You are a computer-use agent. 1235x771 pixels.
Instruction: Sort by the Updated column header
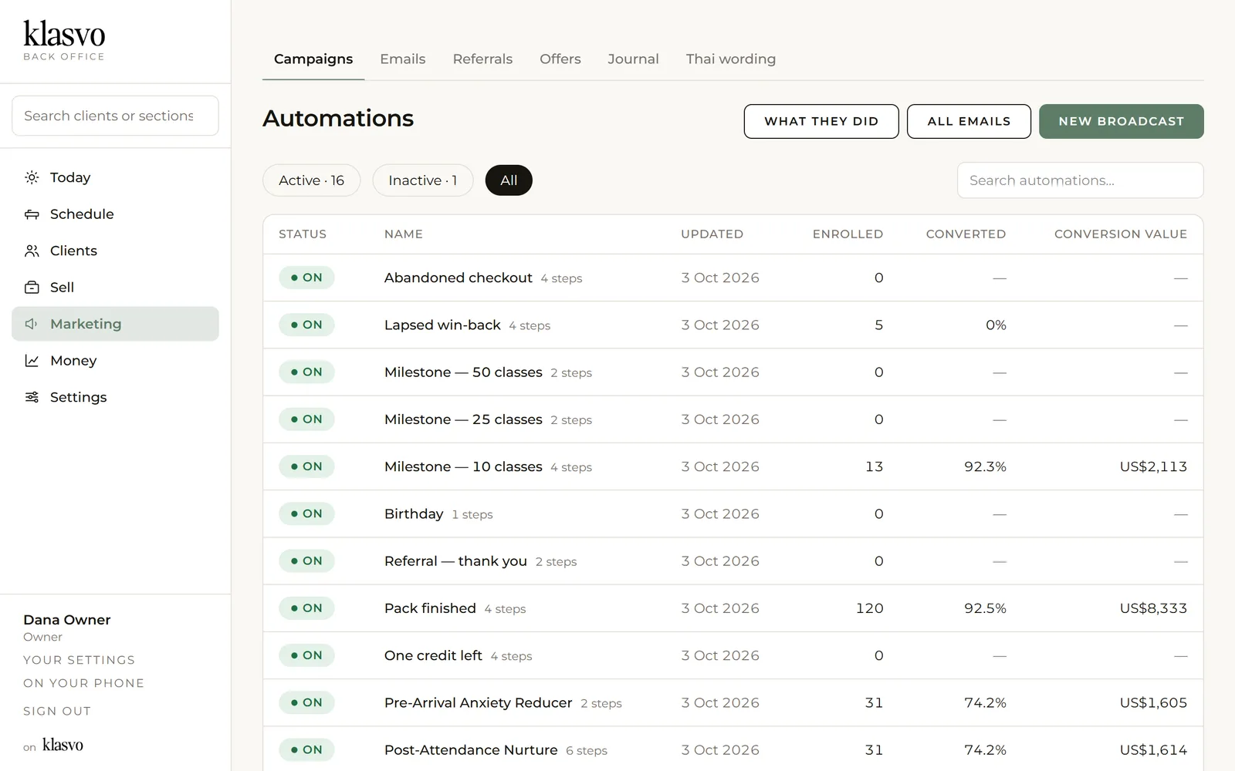[712, 234]
